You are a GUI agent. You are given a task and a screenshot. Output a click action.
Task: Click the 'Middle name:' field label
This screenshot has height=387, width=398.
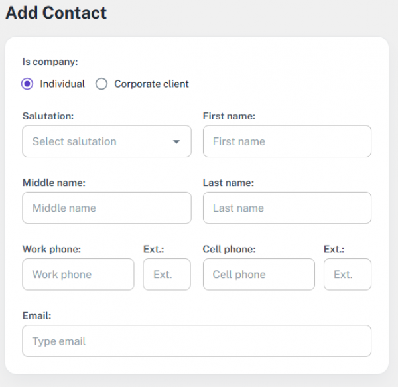pos(54,183)
